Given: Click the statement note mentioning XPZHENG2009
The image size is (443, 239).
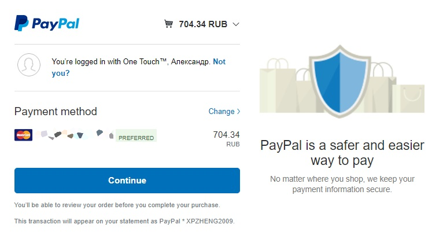Looking at the screenshot, I should tap(124, 221).
